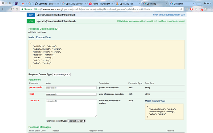This screenshot has width=213, height=133.
Task: Click the 'attribute response' text
Action: coord(37,32)
